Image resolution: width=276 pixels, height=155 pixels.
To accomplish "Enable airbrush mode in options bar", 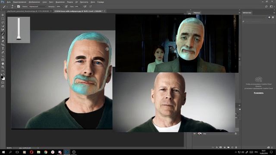I will coord(85,6).
